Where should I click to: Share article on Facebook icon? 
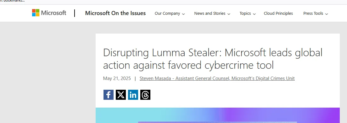point(109,95)
